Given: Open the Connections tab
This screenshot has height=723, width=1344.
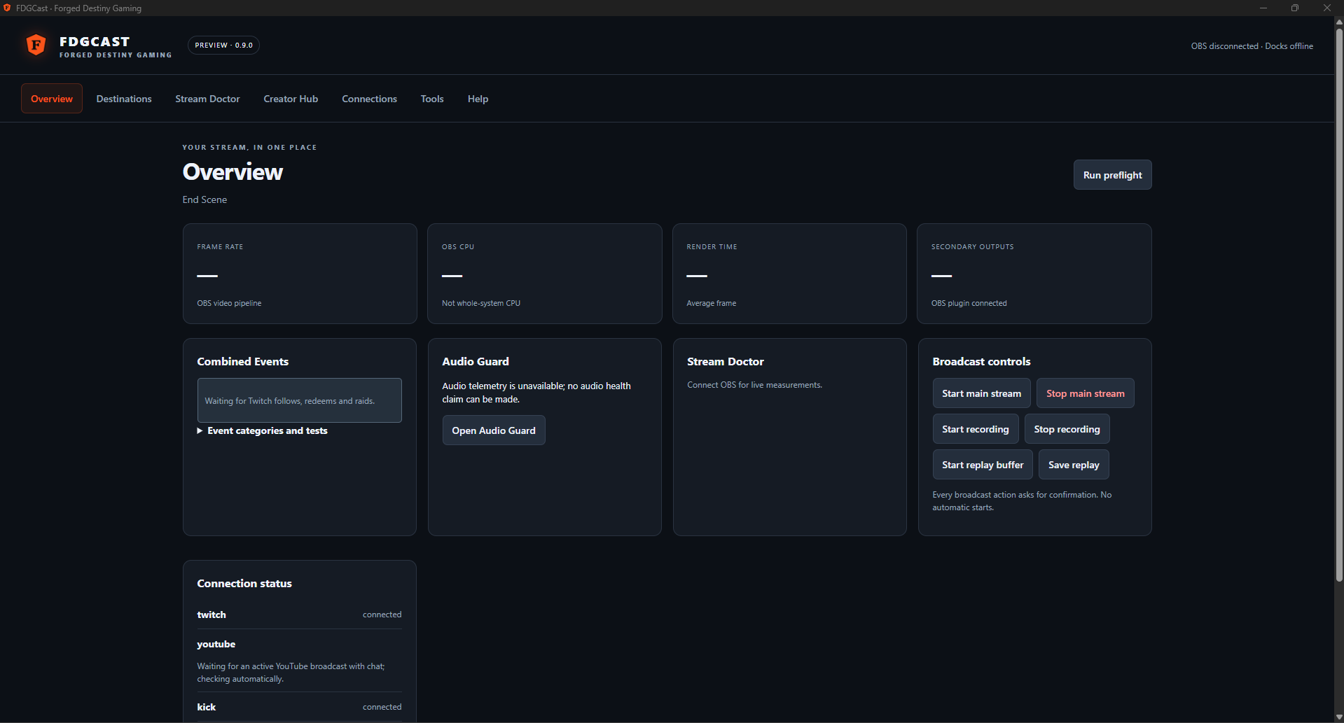Looking at the screenshot, I should click(x=369, y=99).
